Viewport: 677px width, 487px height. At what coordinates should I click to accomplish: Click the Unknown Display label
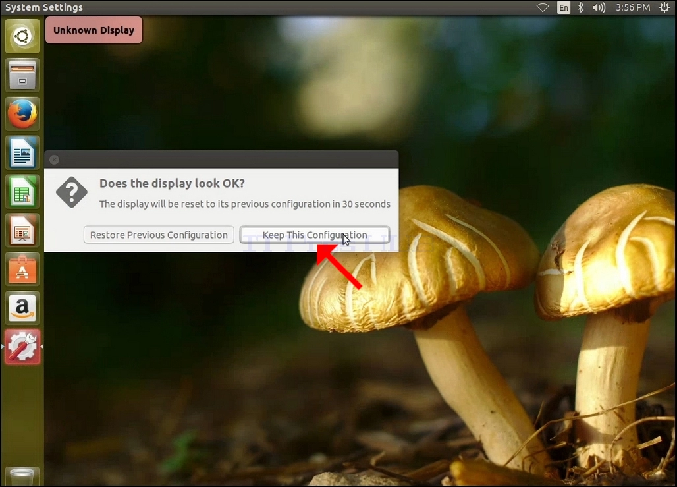coord(94,30)
